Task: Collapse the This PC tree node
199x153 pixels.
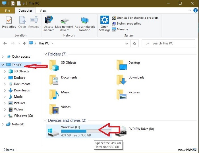Action: (x=3, y=65)
